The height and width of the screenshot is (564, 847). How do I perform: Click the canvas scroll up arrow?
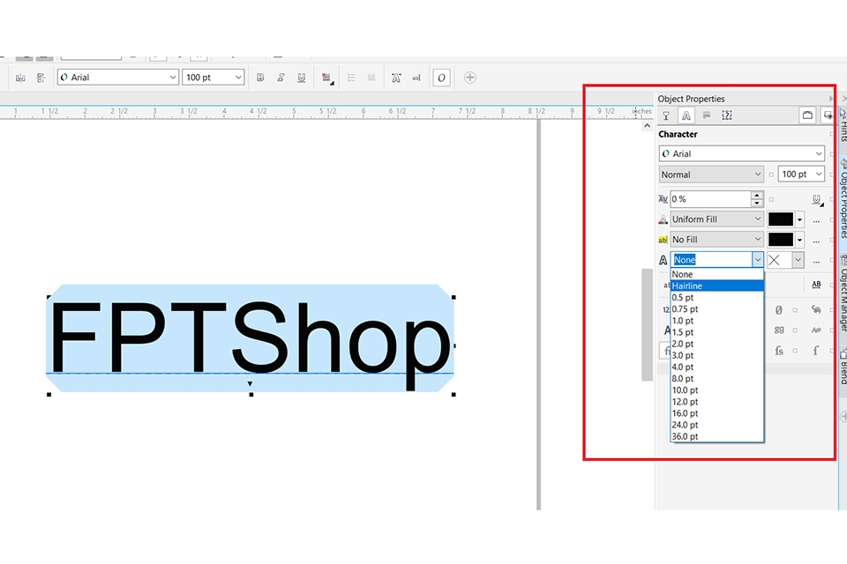[647, 126]
